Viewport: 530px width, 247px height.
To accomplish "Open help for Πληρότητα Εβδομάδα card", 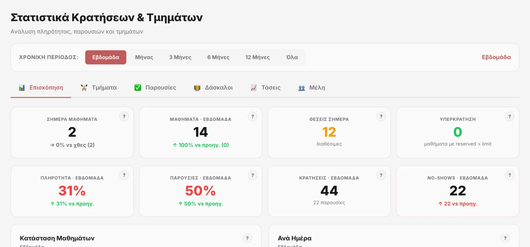I will pyautogui.click(x=124, y=175).
